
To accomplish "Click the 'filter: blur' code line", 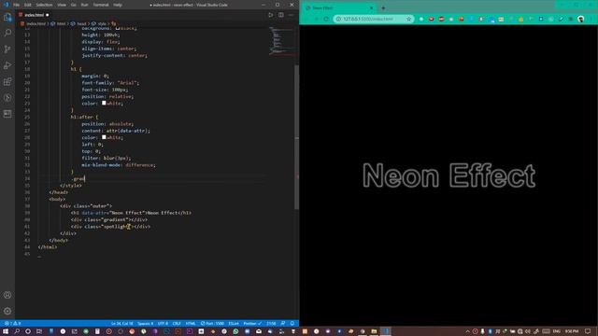I will [106, 158].
